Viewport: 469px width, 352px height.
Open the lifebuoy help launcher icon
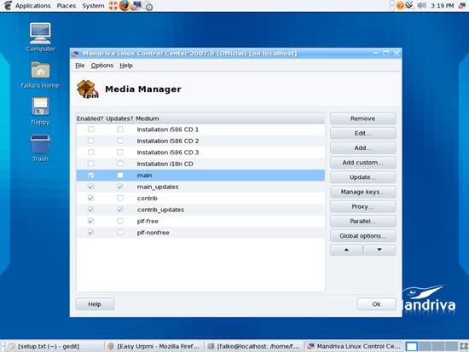point(113,6)
